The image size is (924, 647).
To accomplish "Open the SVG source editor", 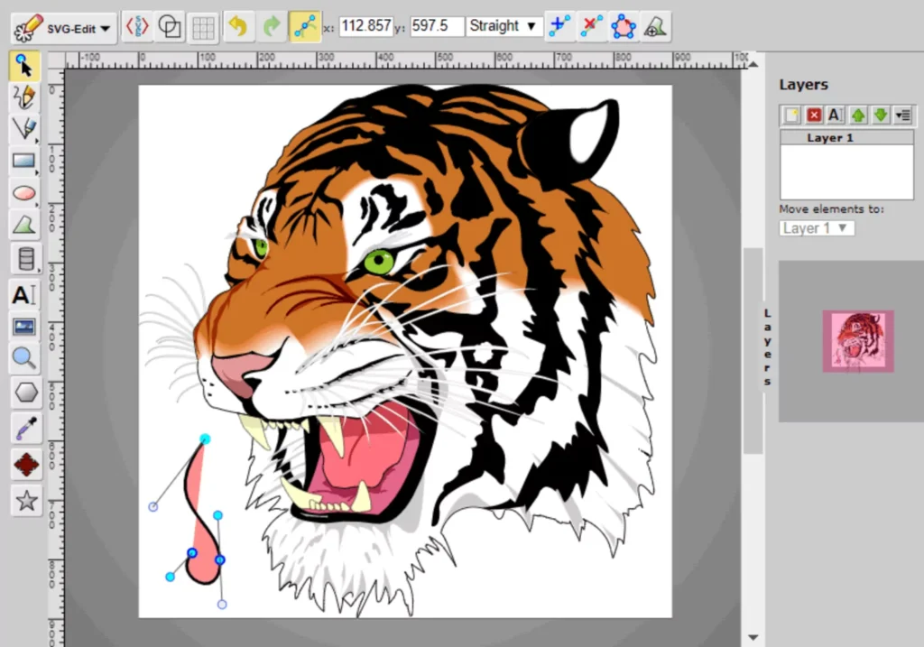I will pyautogui.click(x=136, y=26).
